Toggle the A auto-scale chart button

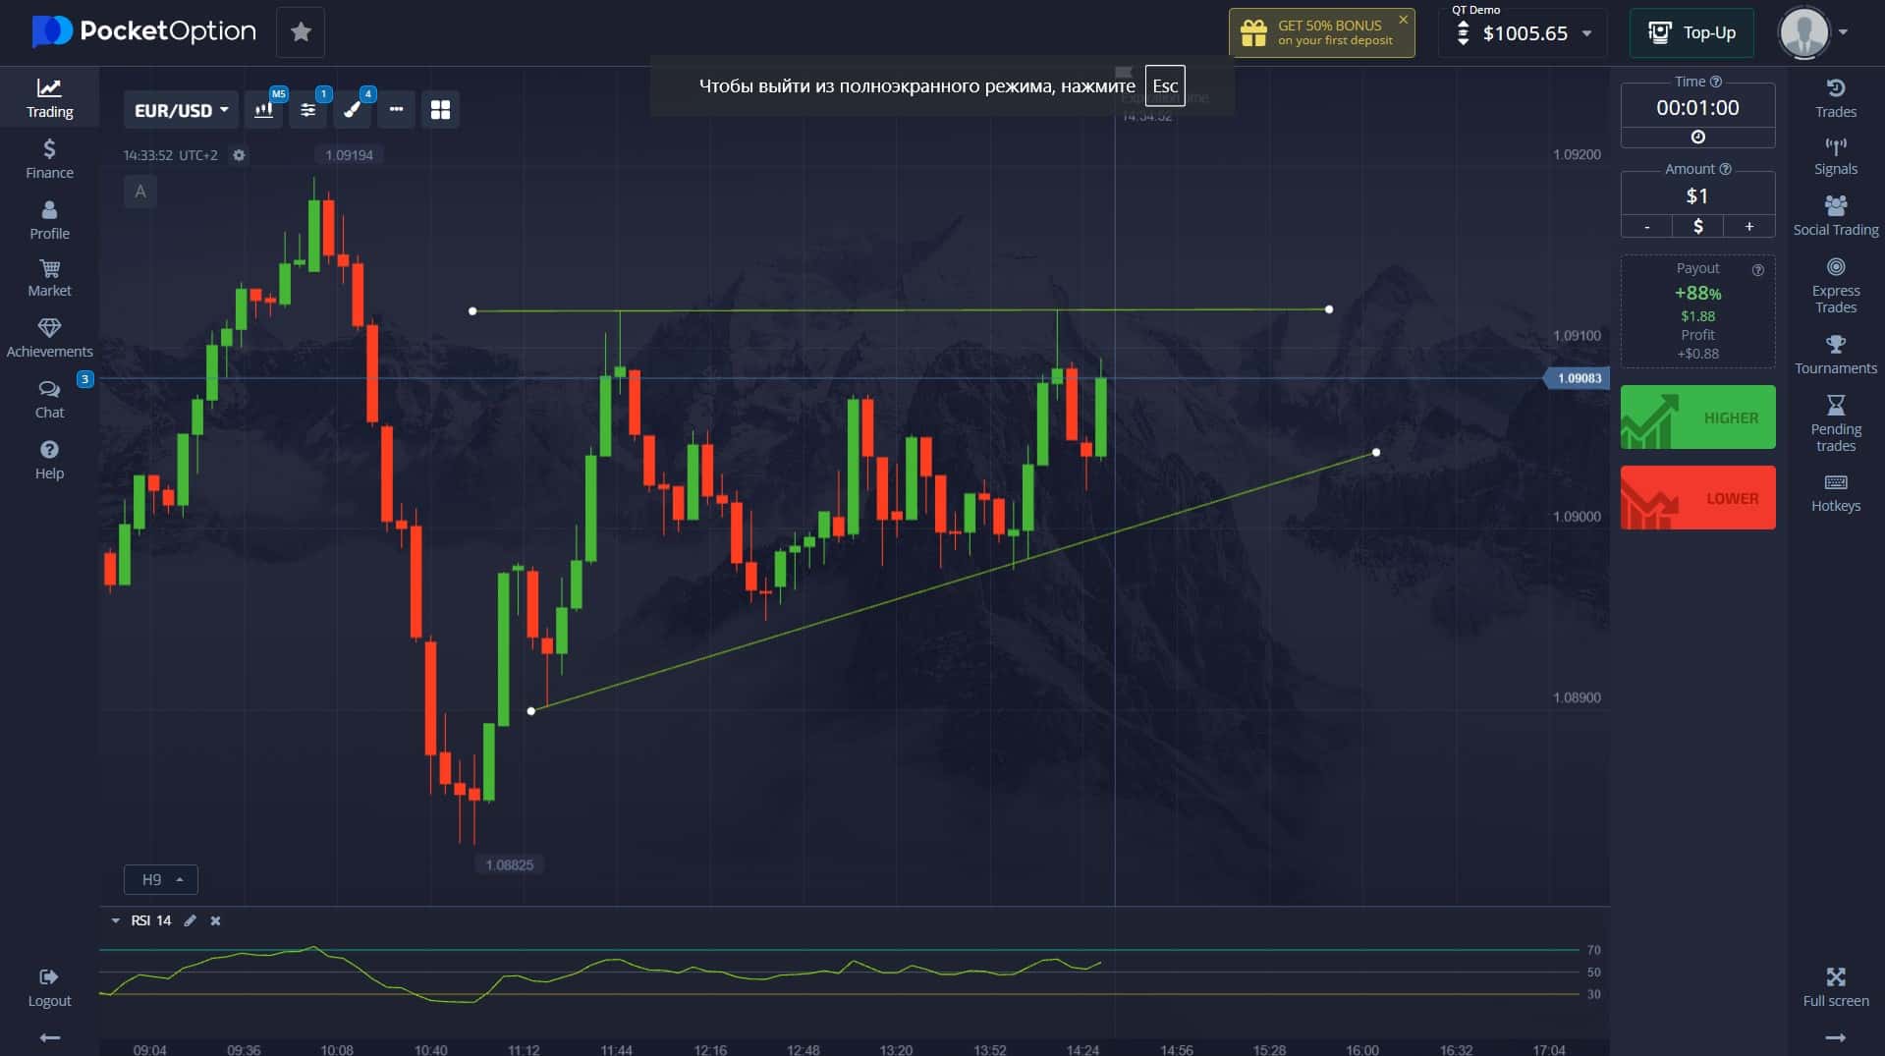140,192
